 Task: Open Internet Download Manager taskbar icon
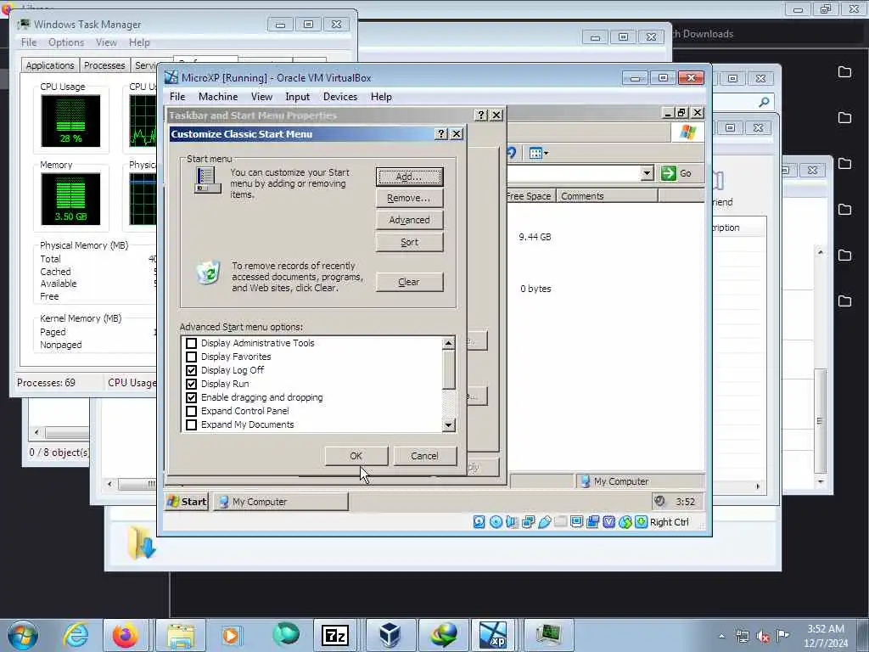(x=444, y=635)
